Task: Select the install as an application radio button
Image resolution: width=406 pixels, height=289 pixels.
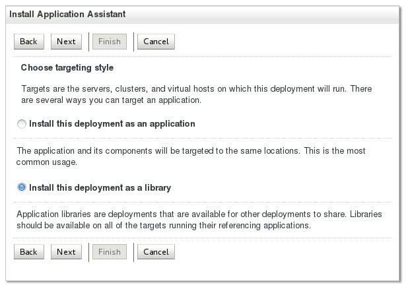Action: pyautogui.click(x=22, y=124)
